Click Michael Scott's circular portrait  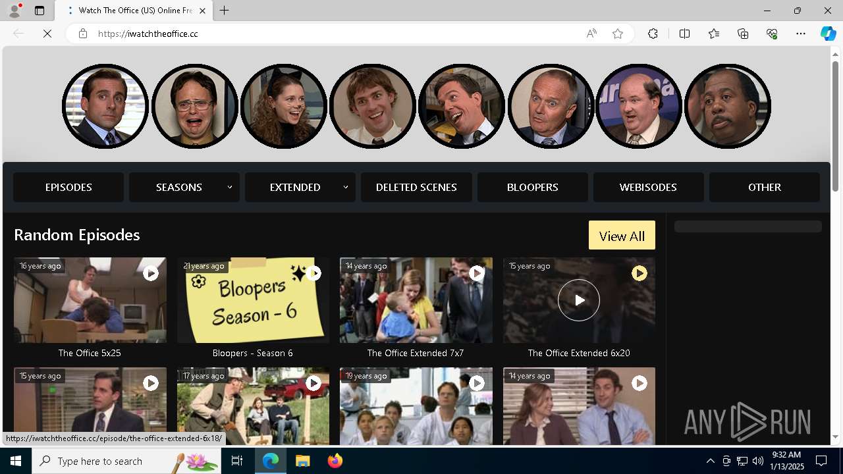click(x=105, y=106)
